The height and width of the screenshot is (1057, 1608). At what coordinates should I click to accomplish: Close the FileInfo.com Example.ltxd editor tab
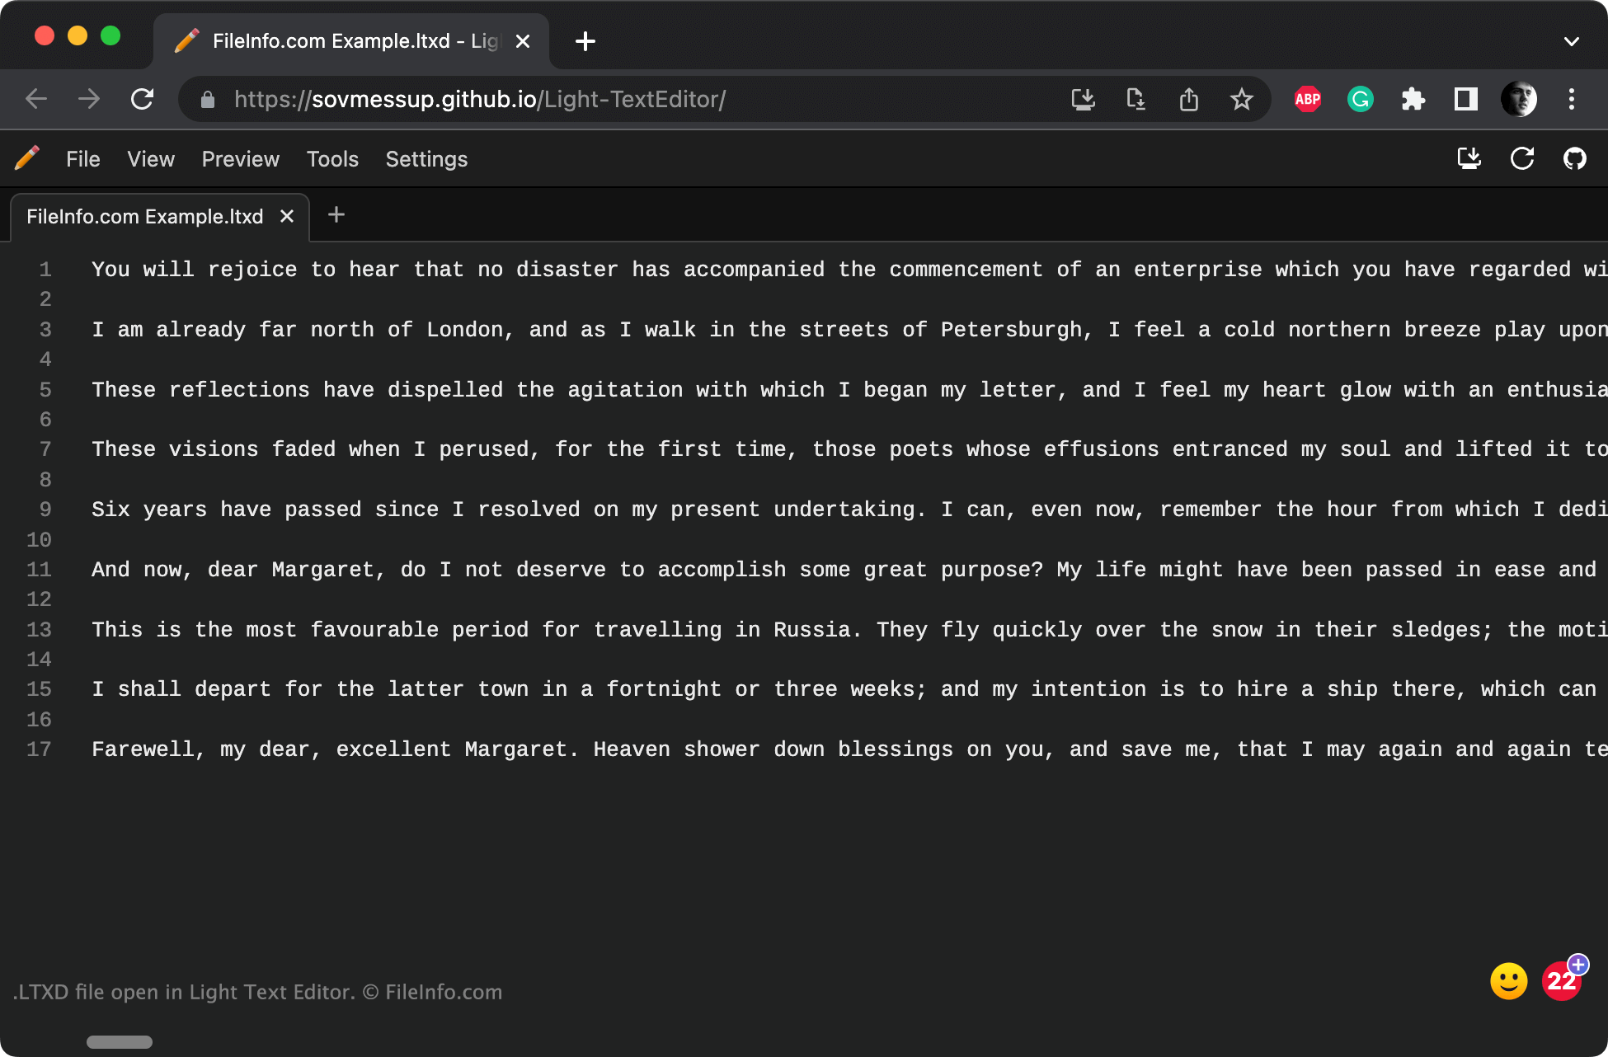click(287, 216)
